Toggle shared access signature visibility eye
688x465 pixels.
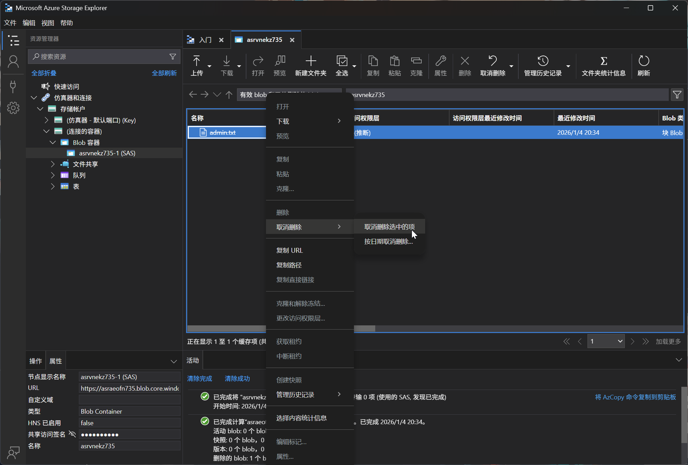coord(72,434)
